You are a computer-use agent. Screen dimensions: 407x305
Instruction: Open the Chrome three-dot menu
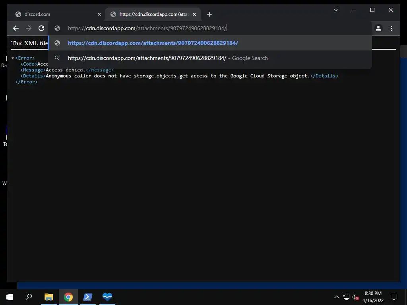391,28
